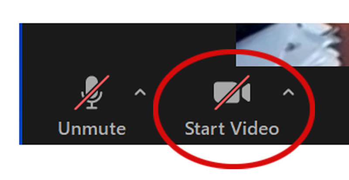Toggle video on with Start Video button

coord(232,105)
